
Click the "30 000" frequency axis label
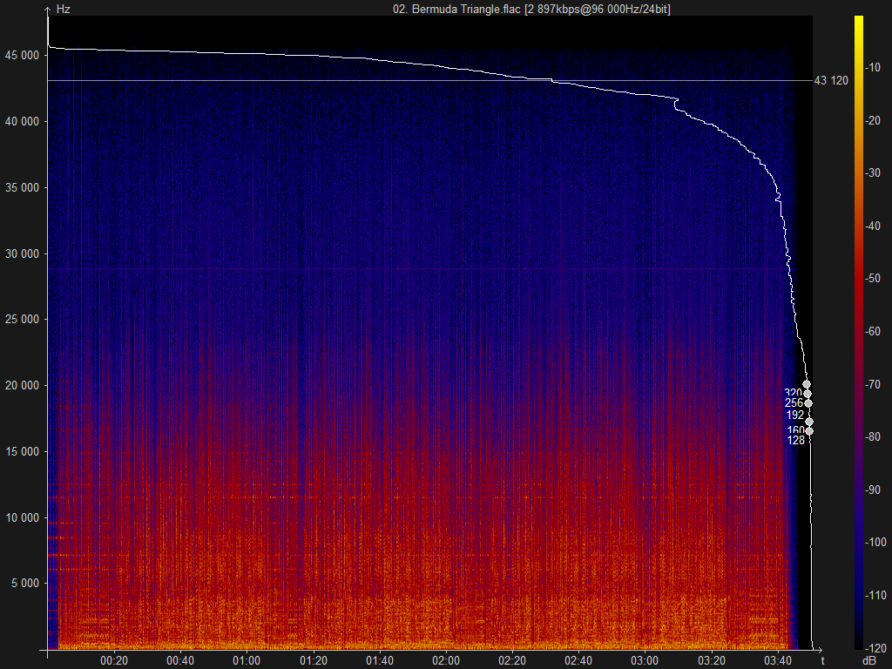pyautogui.click(x=22, y=253)
